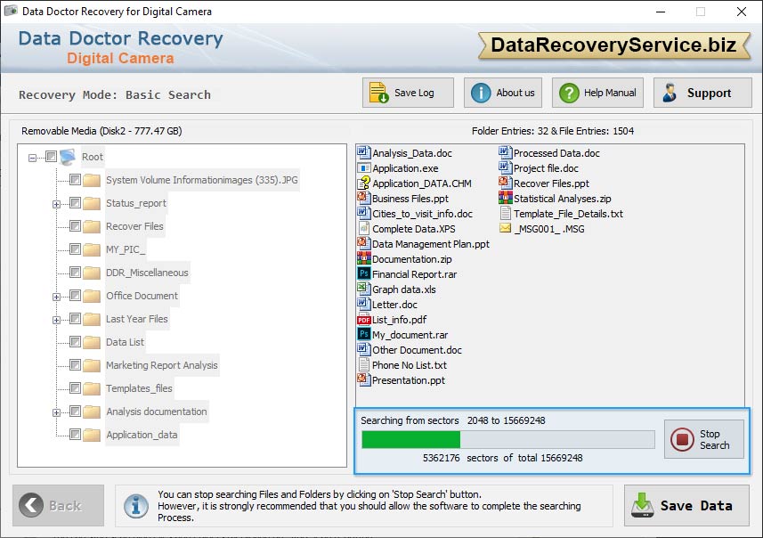Select Letter.doc file name
Viewport: 763px width, 538px height.
pyautogui.click(x=394, y=305)
